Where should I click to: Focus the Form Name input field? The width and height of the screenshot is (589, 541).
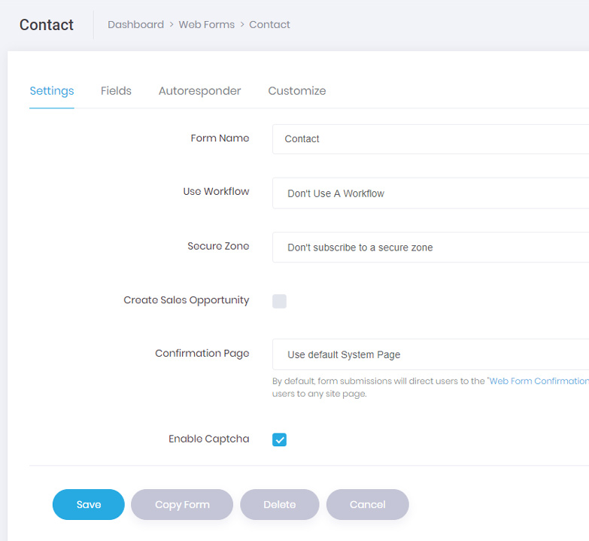(x=430, y=139)
